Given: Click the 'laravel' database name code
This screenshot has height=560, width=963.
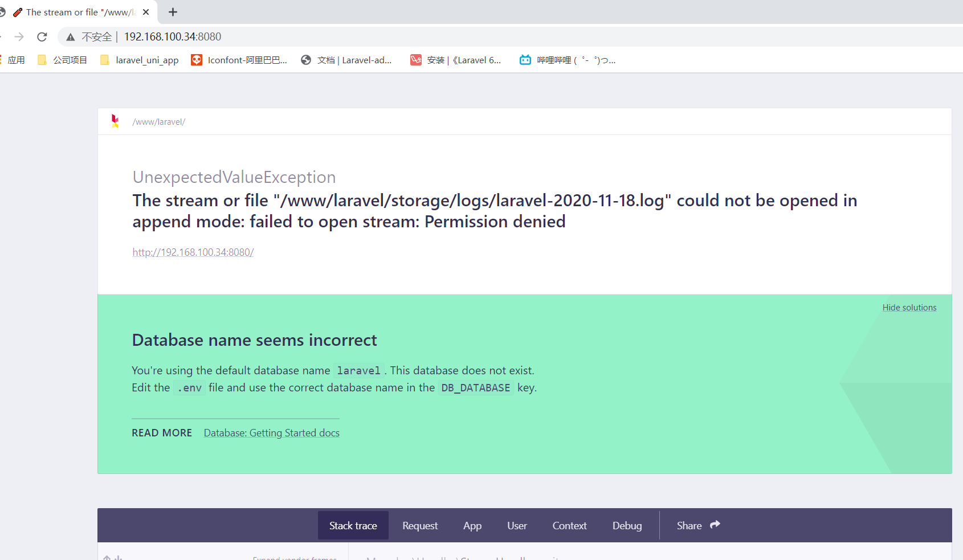Looking at the screenshot, I should pyautogui.click(x=358, y=371).
